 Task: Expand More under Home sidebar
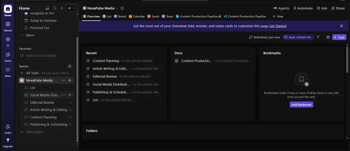(30, 35)
